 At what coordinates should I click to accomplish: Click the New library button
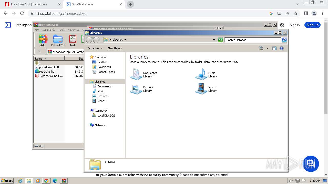115,48
